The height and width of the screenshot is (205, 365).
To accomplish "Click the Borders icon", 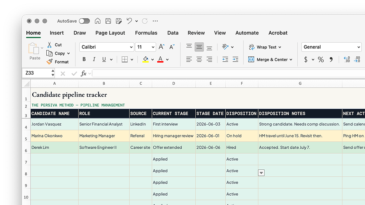I will click(x=125, y=59).
